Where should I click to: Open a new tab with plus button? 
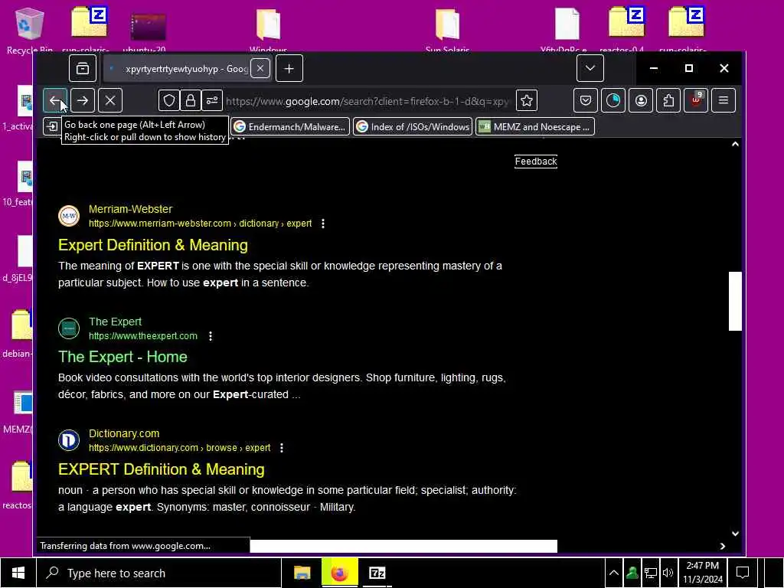point(289,68)
